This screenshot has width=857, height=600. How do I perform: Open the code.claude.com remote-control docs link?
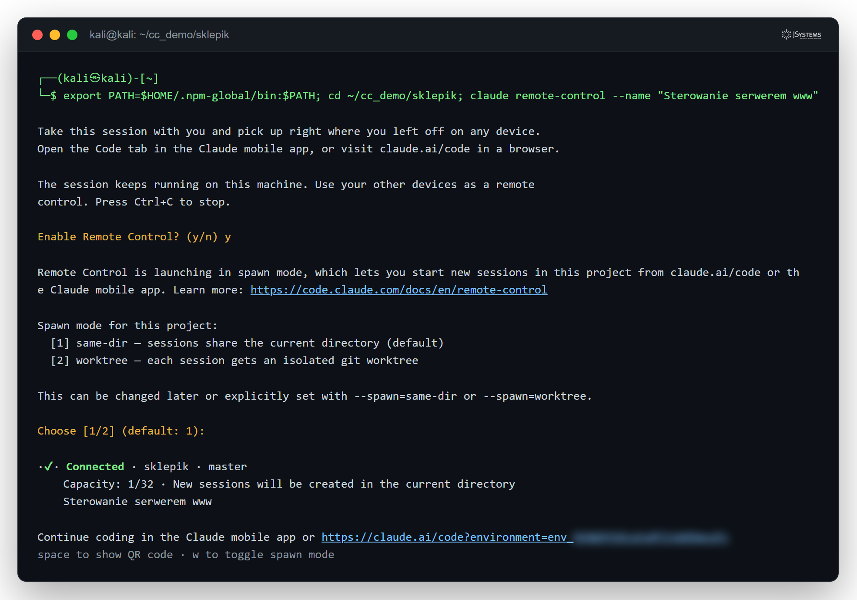(398, 290)
